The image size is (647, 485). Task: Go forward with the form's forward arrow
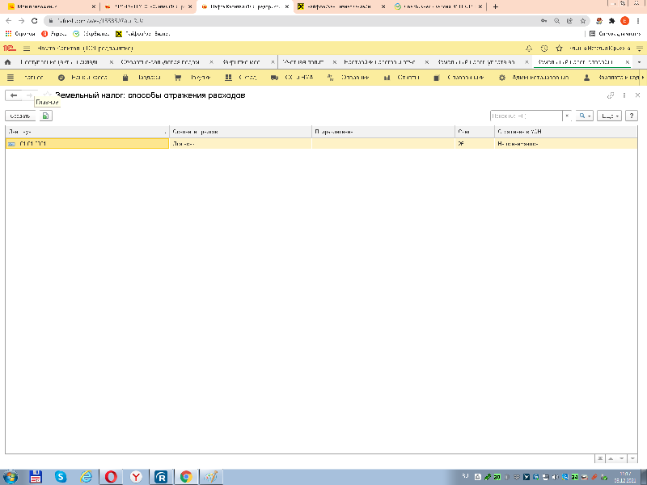[29, 95]
